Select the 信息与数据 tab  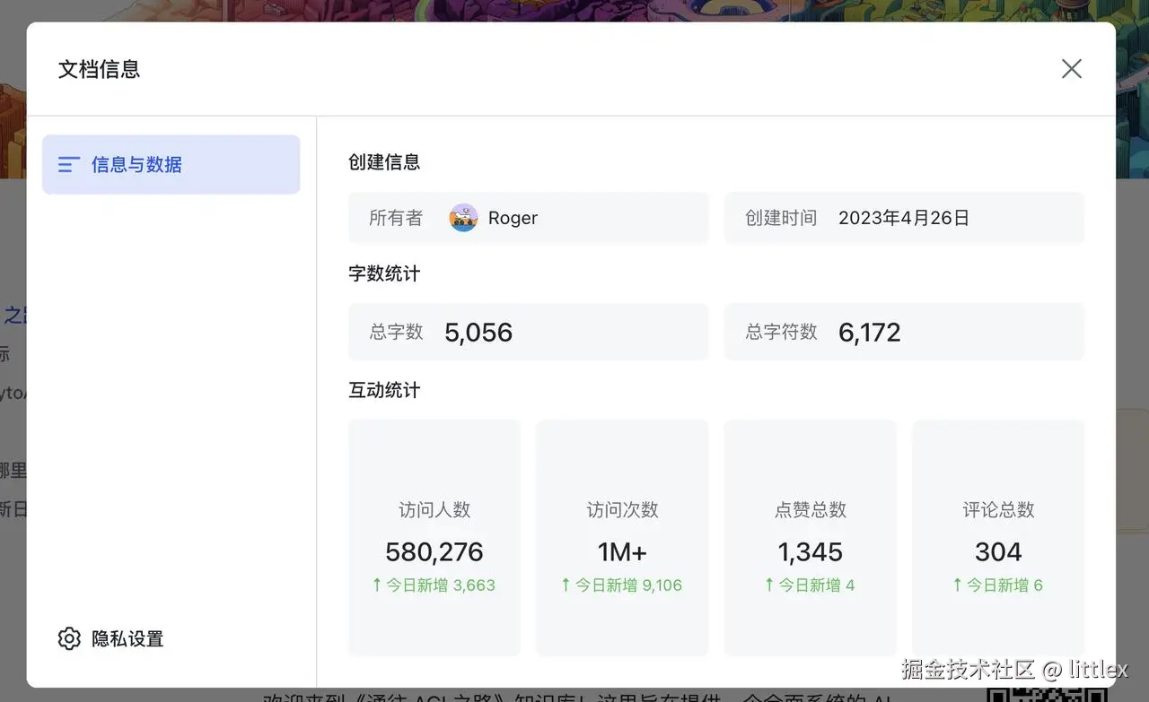pyautogui.click(x=171, y=164)
